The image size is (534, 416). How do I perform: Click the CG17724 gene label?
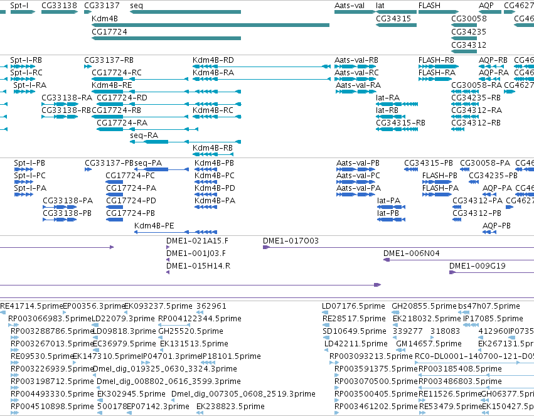(109, 31)
